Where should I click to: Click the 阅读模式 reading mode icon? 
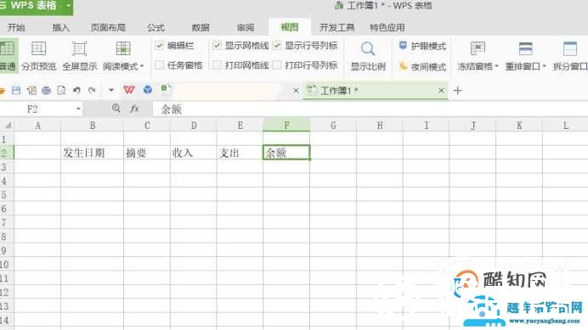(x=123, y=48)
